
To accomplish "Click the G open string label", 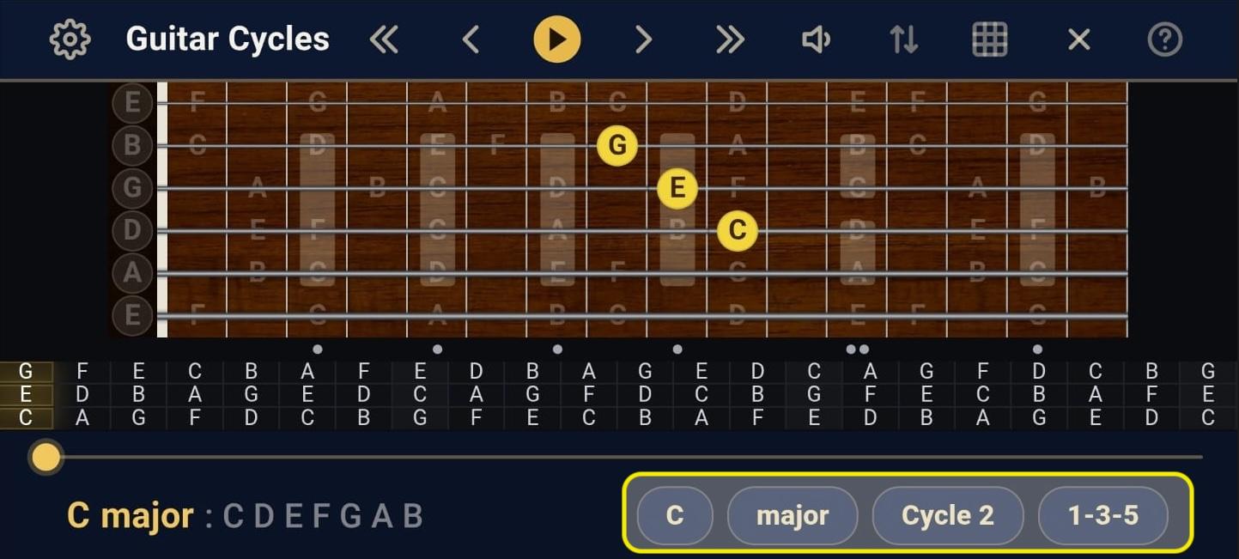I will 132,188.
